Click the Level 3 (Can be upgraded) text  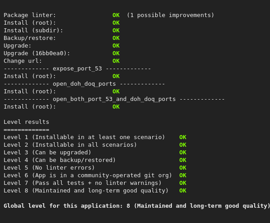point(47,153)
